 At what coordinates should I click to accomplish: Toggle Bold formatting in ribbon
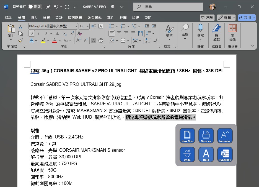[x=32, y=33]
